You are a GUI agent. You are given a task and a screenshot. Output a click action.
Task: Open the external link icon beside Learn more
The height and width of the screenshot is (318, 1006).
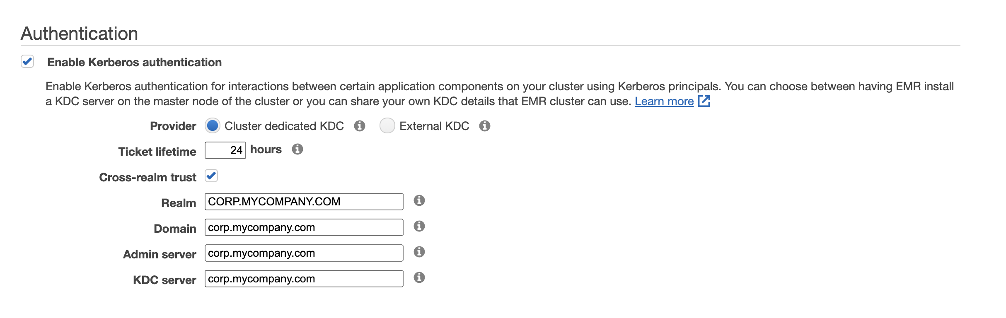(x=704, y=101)
